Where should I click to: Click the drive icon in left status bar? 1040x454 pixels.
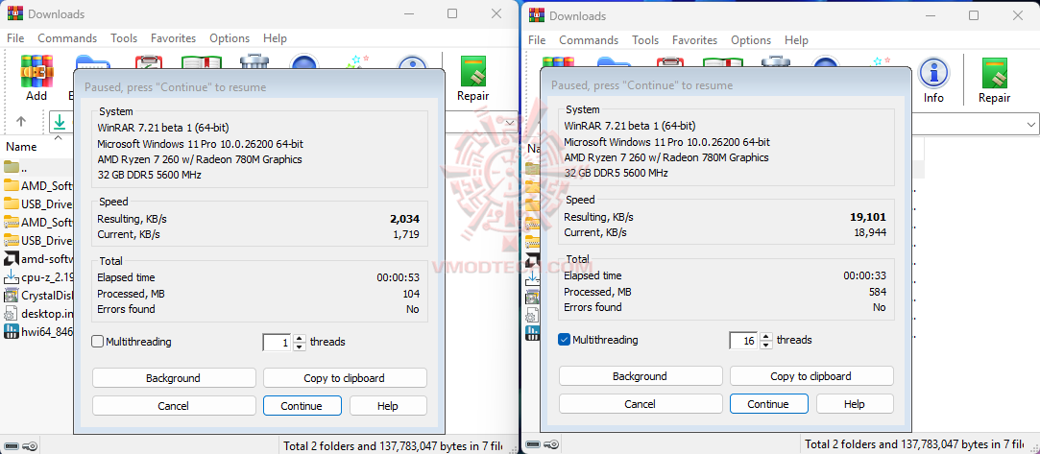click(x=12, y=445)
